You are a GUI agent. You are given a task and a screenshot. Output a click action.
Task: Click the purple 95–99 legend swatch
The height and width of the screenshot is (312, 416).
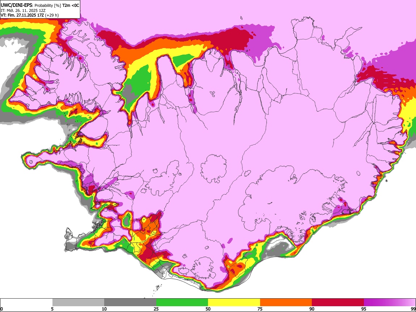[390, 303]
